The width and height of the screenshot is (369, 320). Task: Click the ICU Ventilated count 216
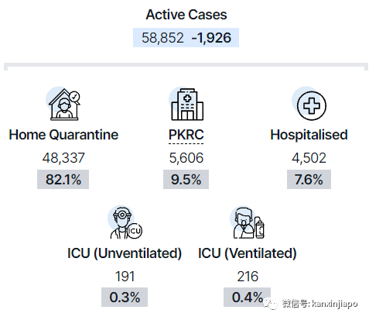point(248,277)
